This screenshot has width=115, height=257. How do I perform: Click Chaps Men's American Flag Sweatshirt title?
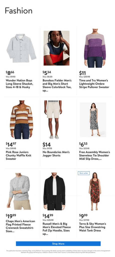(21, 226)
